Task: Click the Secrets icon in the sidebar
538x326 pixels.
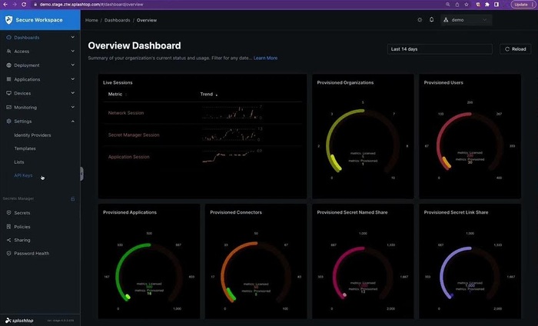Action: 8,212
